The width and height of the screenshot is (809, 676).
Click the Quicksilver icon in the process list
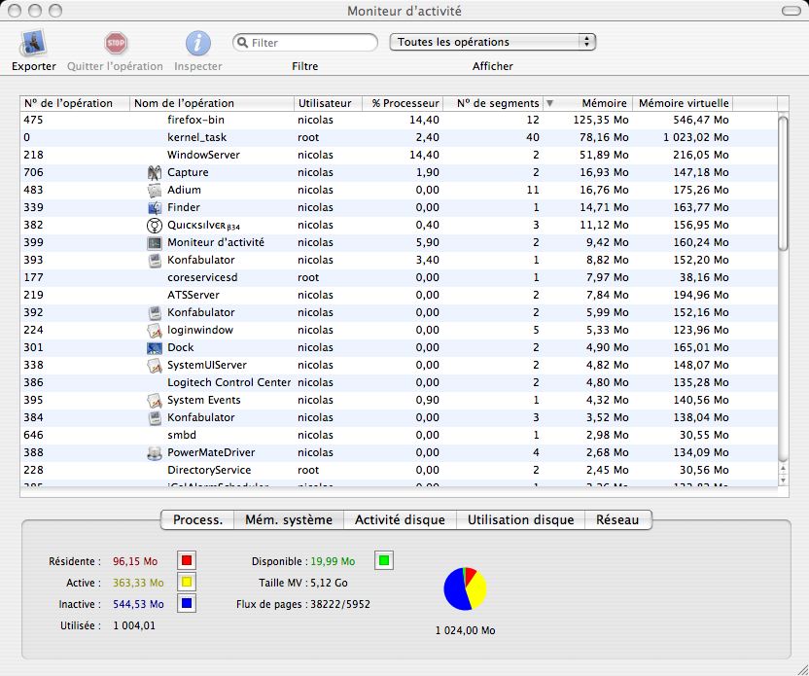[155, 225]
